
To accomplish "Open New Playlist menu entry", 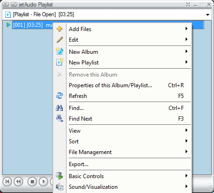I will point(122,63).
